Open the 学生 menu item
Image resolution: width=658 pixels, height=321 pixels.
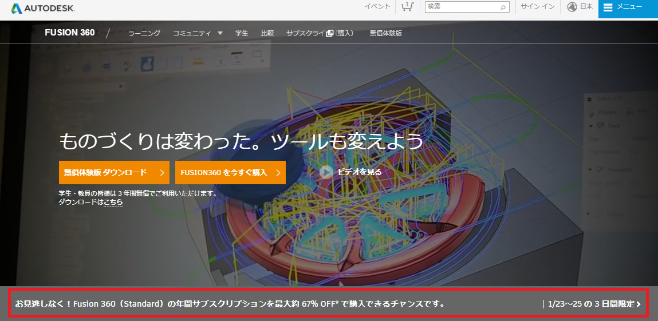[242, 33]
